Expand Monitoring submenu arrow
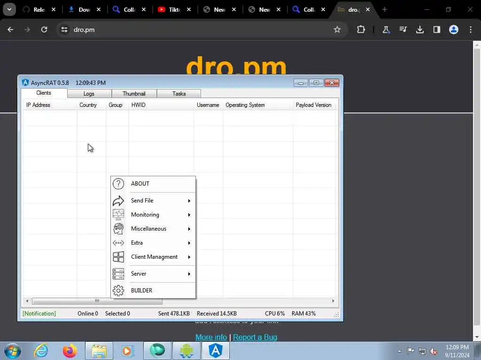Viewport: 481px width, 360px height. (189, 215)
